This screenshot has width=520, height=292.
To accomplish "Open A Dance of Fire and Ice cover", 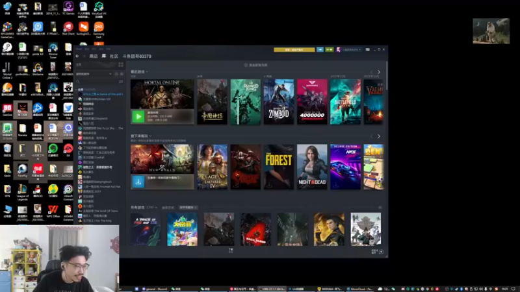I will pos(146,229).
